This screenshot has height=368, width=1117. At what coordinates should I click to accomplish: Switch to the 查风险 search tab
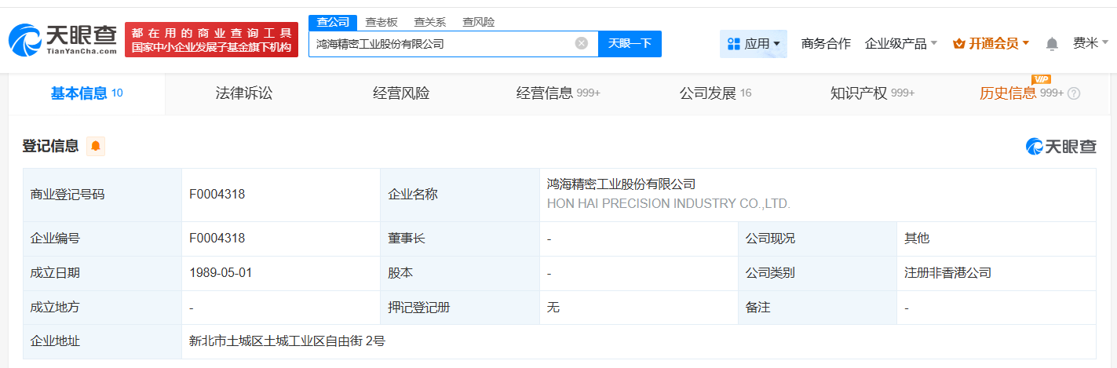(479, 23)
